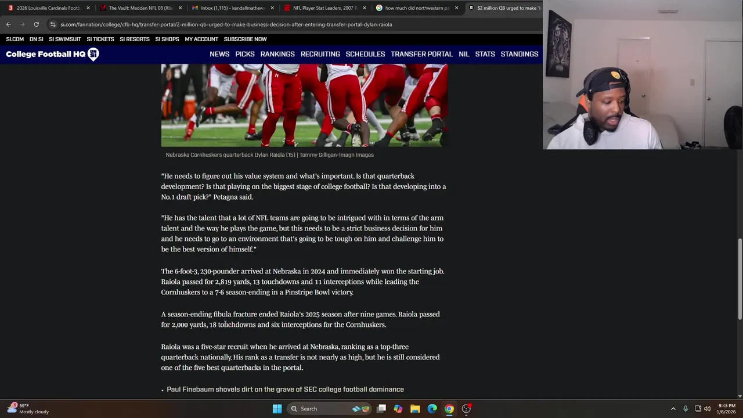Open Task View from the taskbar
Image resolution: width=743 pixels, height=418 pixels.
point(381,409)
